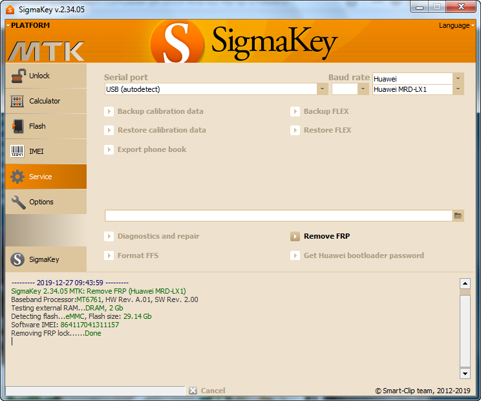Click the MTK platform logo
Image resolution: width=481 pixels, height=401 pixels.
pyautogui.click(x=46, y=51)
